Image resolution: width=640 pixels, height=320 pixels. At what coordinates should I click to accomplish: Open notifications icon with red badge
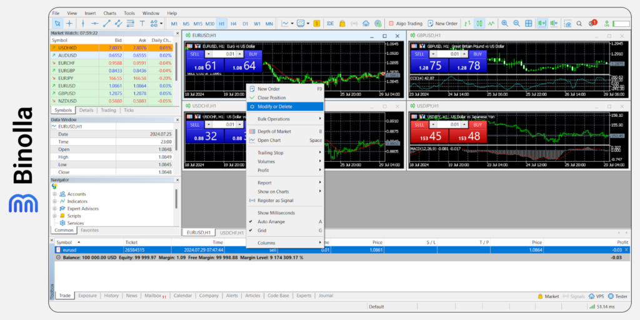pyautogui.click(x=592, y=23)
